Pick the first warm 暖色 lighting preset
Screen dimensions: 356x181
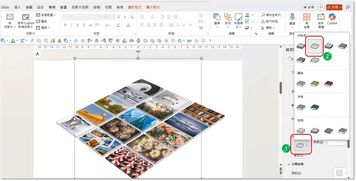[x=301, y=84]
